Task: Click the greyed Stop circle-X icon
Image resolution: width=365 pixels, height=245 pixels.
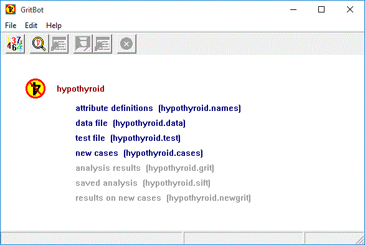Action: (x=126, y=44)
